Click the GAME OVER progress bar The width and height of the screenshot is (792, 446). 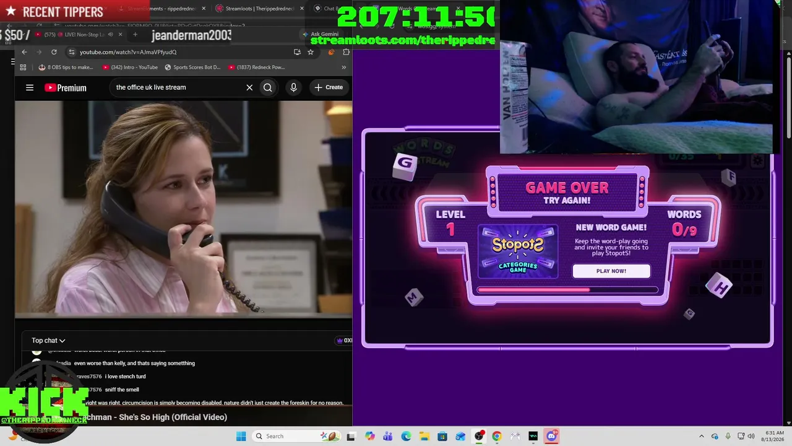click(x=567, y=289)
